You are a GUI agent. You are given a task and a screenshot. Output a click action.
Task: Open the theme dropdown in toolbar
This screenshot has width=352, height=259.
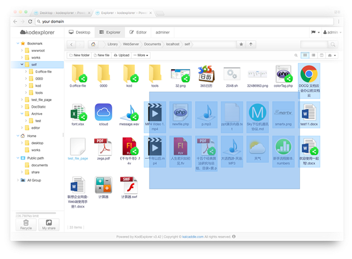(332, 55)
